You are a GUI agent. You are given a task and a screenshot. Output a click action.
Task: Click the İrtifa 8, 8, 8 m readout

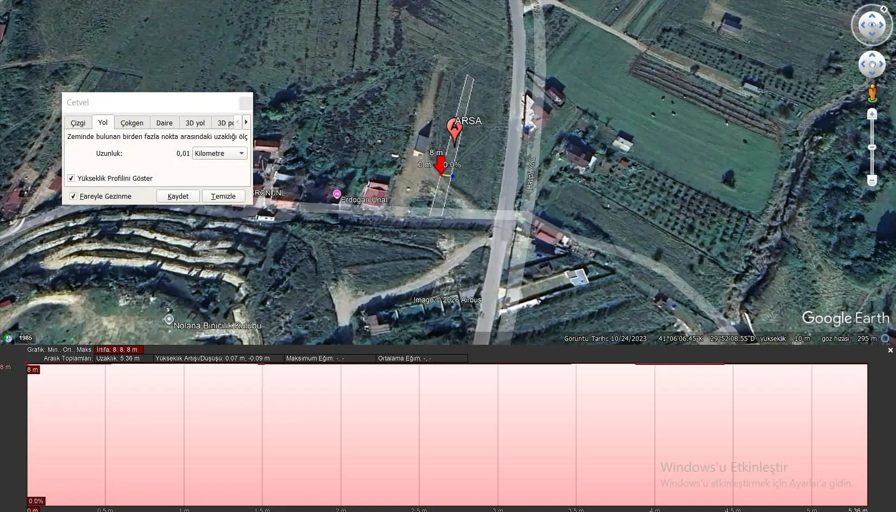click(x=119, y=350)
